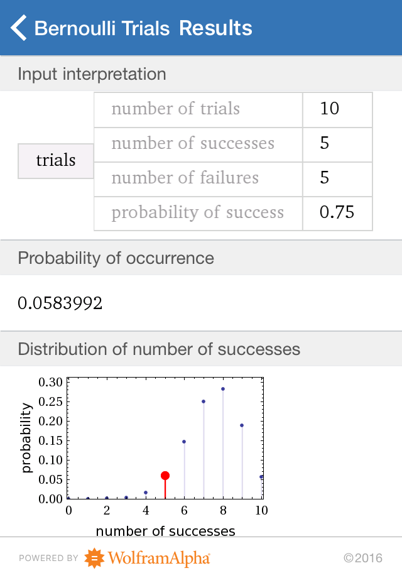
Task: Tap the data point at 7 successes
Action: pos(204,401)
